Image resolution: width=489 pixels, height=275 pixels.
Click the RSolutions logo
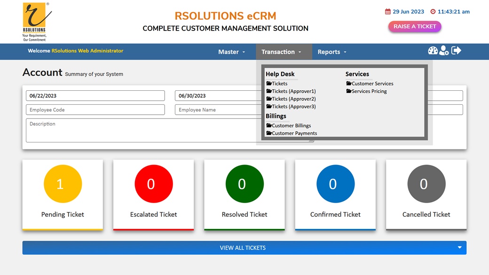(36, 21)
